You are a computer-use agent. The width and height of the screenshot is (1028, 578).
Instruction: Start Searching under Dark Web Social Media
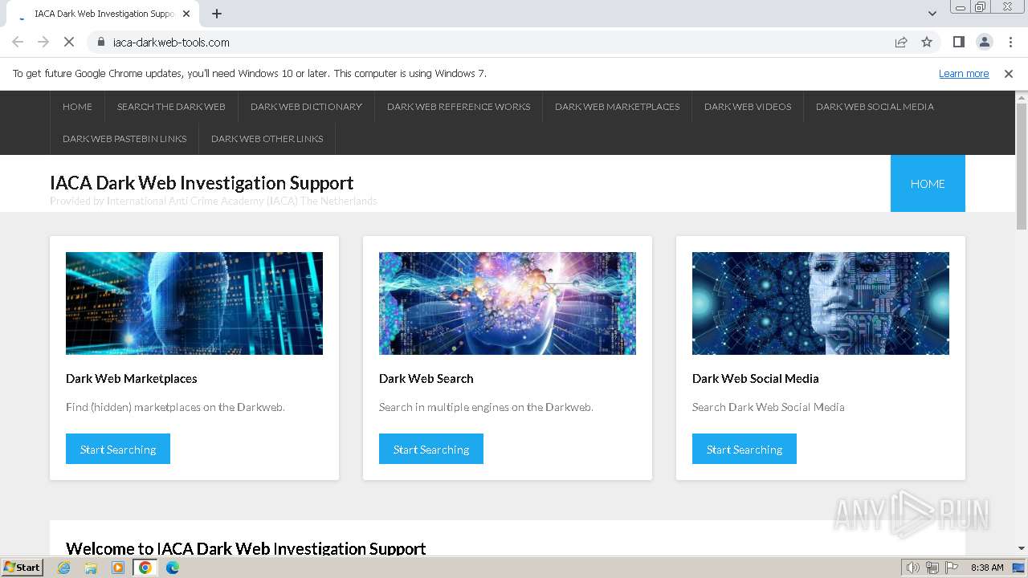744,450
